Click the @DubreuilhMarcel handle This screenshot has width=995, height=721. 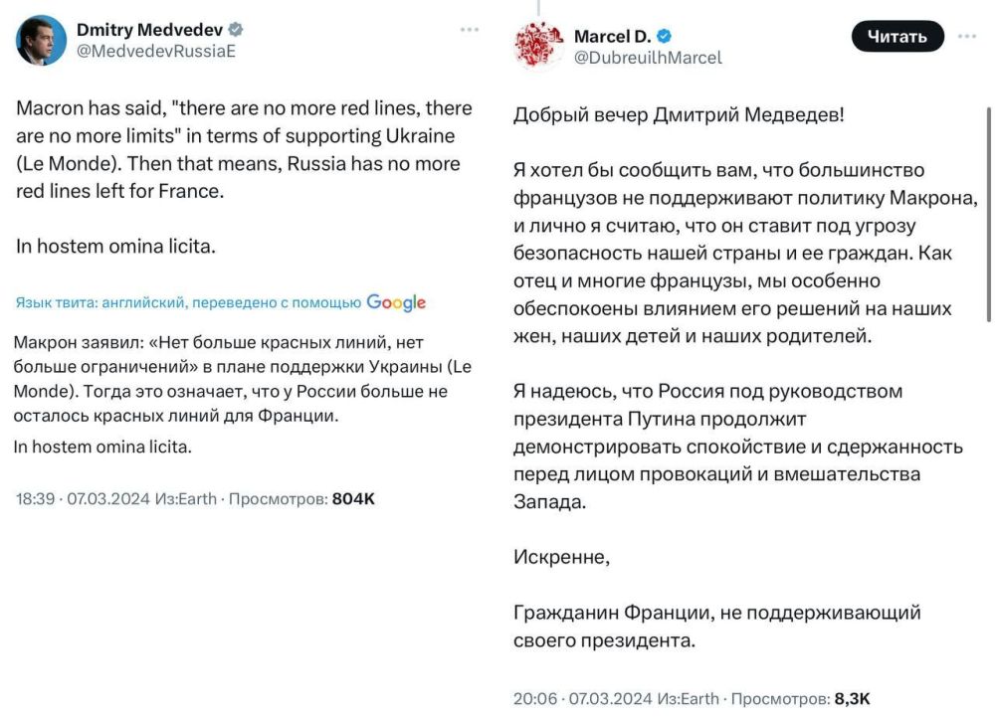coord(647,56)
